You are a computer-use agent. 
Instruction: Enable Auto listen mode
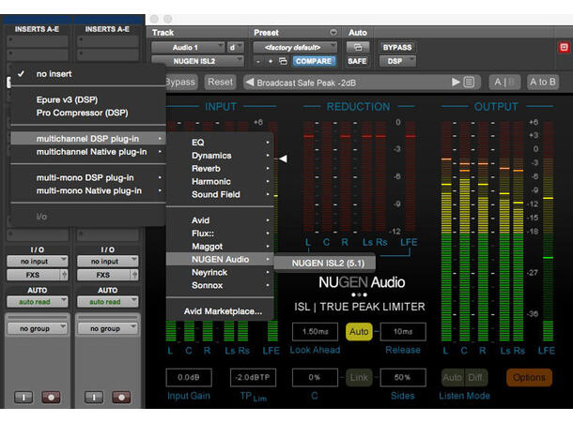coord(453,378)
